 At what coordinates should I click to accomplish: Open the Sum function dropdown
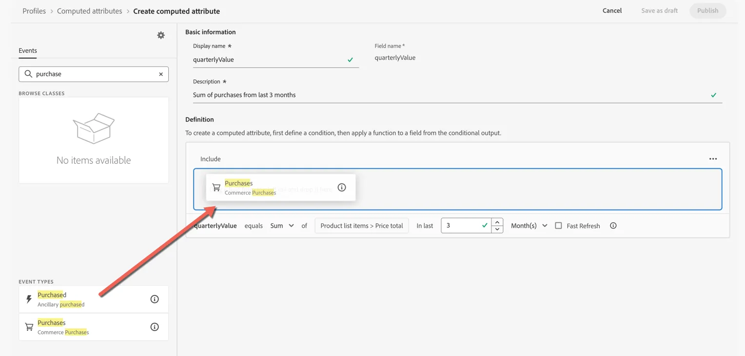click(282, 226)
